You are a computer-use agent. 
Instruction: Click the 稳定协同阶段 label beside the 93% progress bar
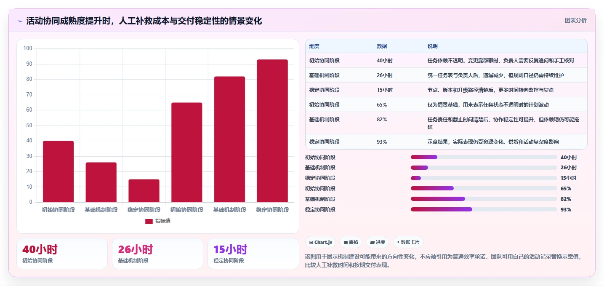(x=320, y=209)
